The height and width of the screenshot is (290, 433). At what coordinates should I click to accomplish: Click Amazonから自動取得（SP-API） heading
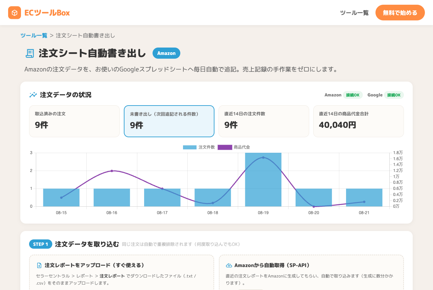point(272,265)
